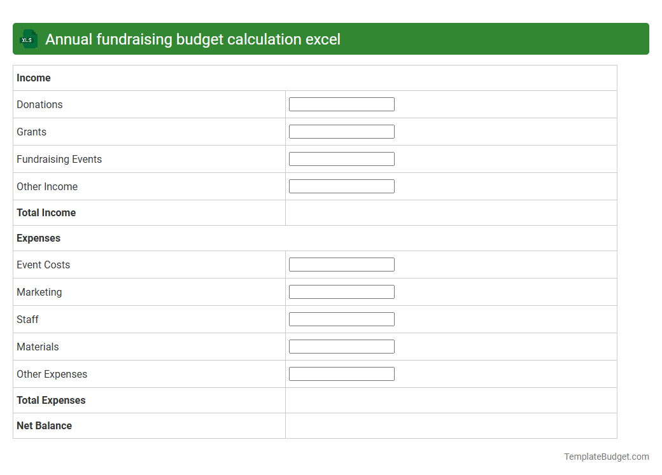The image size is (662, 475).
Task: Click the Fundraising Events input field
Action: 341,158
